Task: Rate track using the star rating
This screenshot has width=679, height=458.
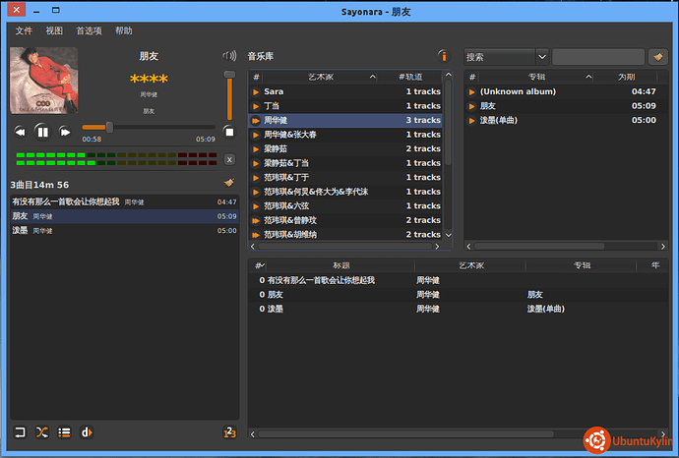Action: pos(149,79)
